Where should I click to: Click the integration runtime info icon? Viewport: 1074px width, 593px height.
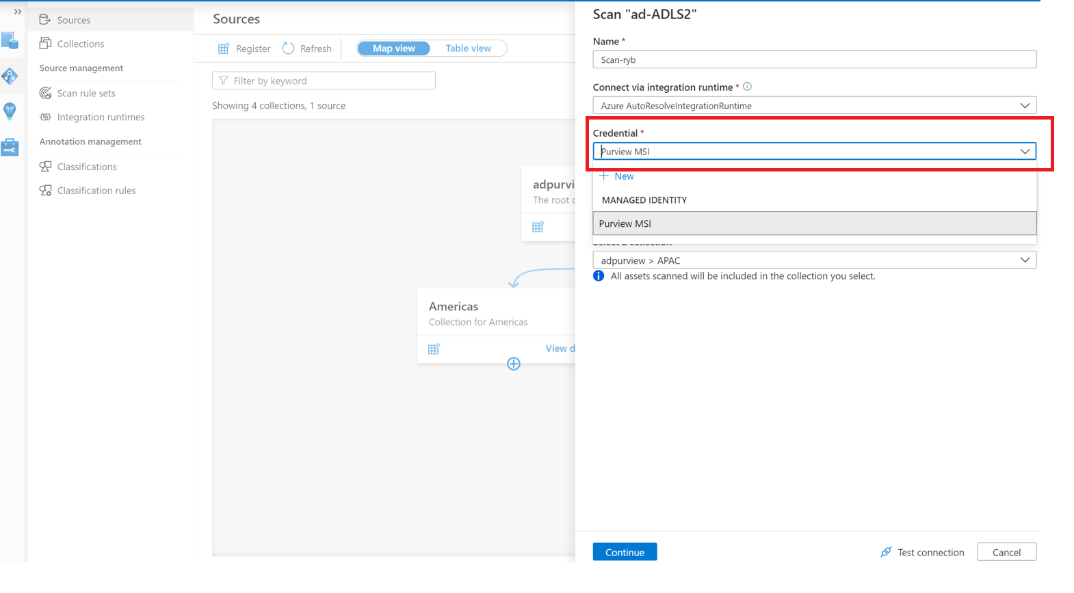pyautogui.click(x=748, y=87)
